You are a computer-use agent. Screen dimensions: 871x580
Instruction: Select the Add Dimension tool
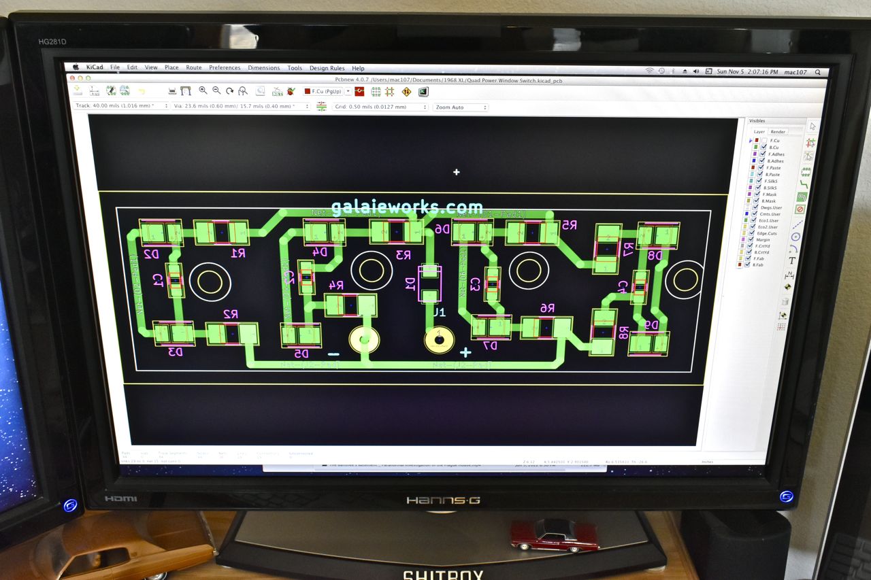coord(789,275)
